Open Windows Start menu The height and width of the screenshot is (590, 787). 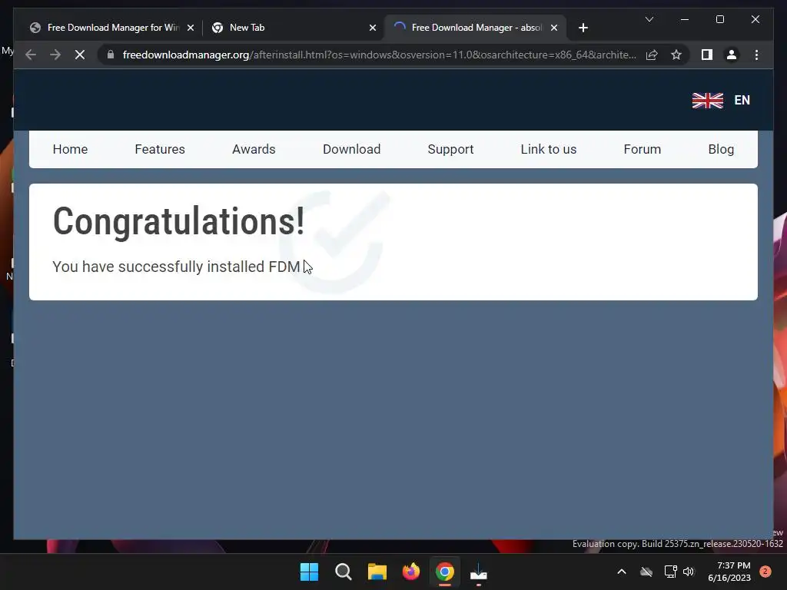pyautogui.click(x=309, y=572)
